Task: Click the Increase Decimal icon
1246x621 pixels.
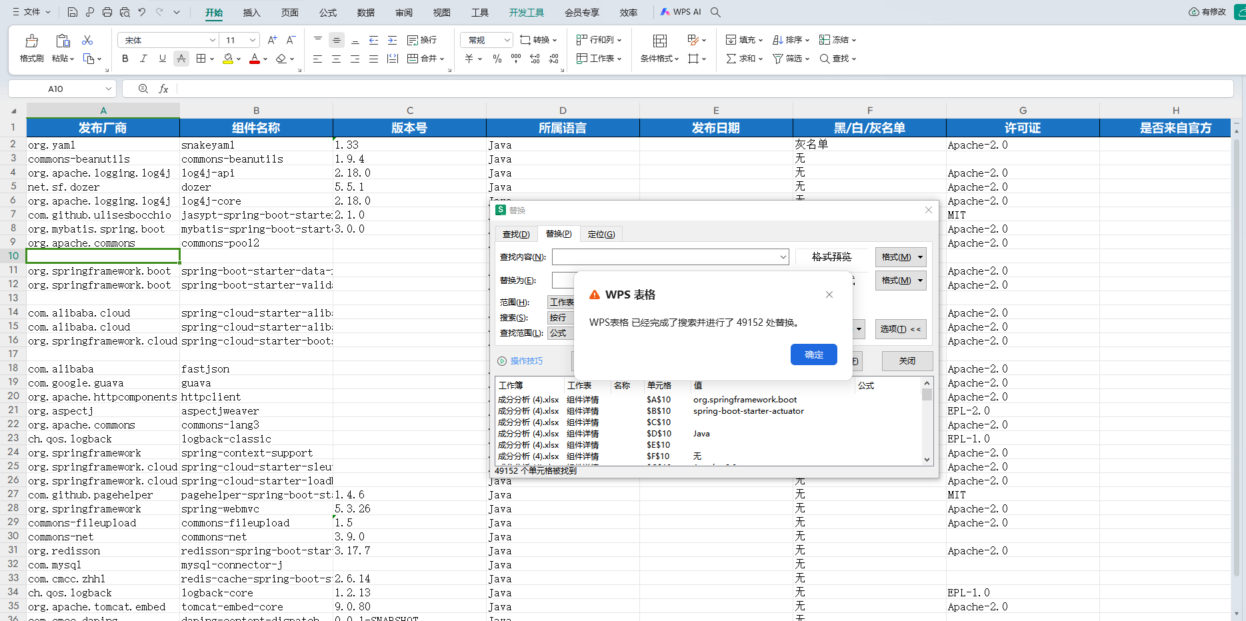Action: pyautogui.click(x=535, y=59)
